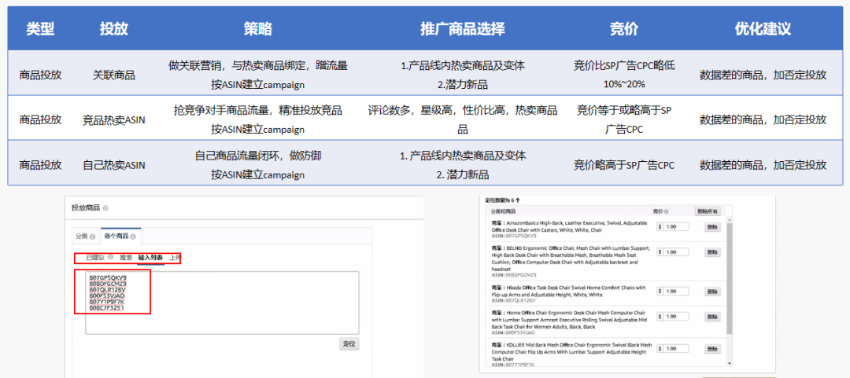Click the 评论数多，星级高 product selection cell
The width and height of the screenshot is (850, 378).
click(x=463, y=119)
